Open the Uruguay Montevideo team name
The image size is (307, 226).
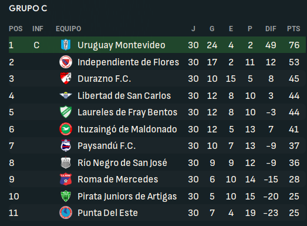pos(122,45)
